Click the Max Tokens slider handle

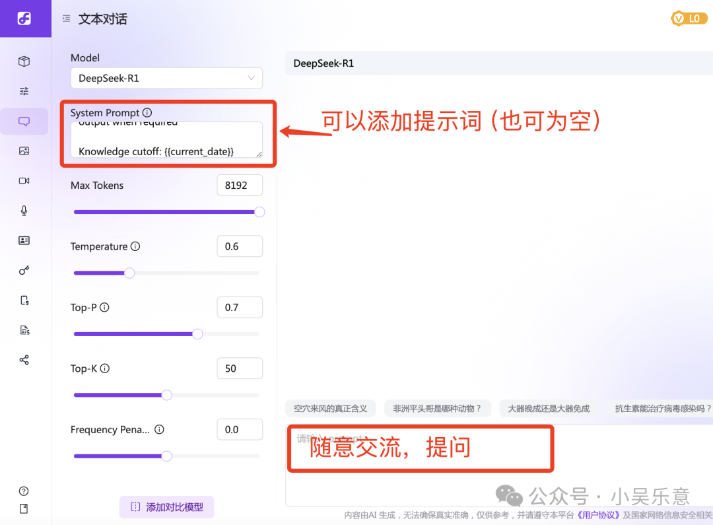pos(259,212)
